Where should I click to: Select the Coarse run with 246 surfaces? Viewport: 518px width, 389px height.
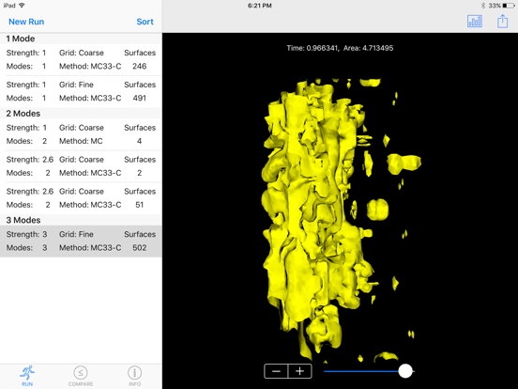tap(81, 60)
